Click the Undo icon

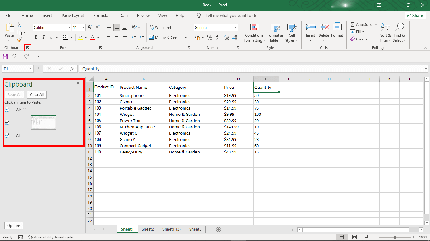pos(14,56)
